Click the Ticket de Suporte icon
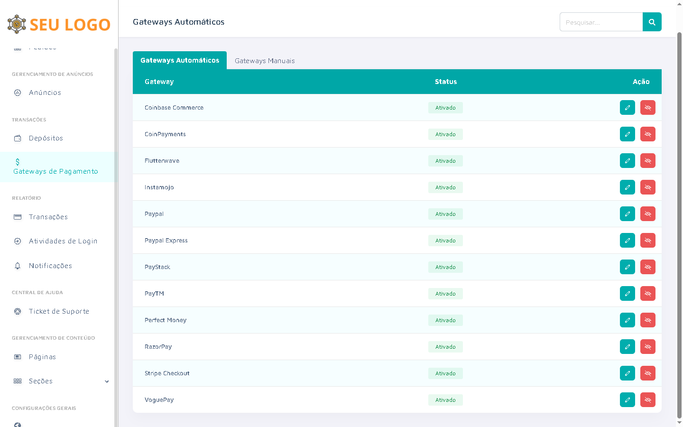Screen dimensions: 683x427 tap(18, 311)
